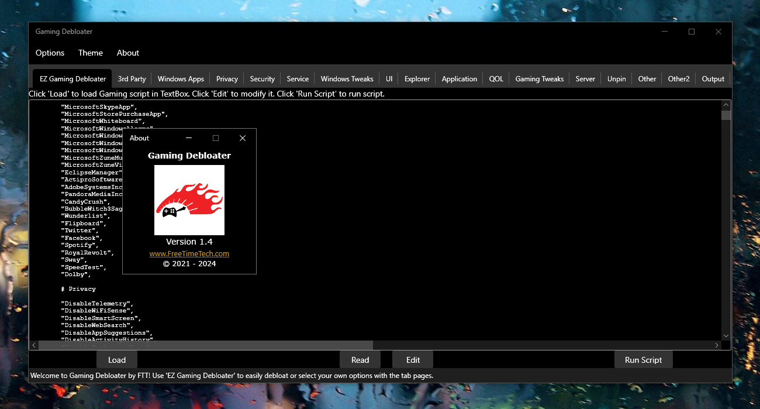760x409 pixels.
Task: Switch to the UI tab
Action: pos(389,78)
